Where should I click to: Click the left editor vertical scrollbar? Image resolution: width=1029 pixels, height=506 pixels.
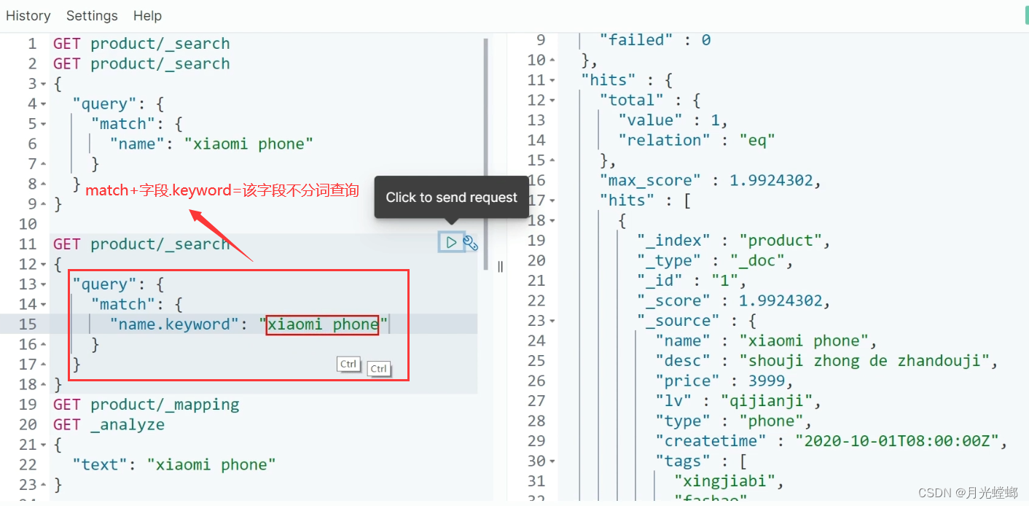point(486,154)
